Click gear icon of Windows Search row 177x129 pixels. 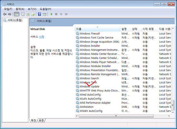[x=77, y=78]
